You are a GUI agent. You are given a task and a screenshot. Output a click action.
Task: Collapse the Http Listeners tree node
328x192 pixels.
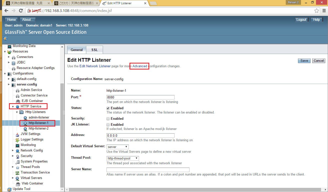point(17,112)
